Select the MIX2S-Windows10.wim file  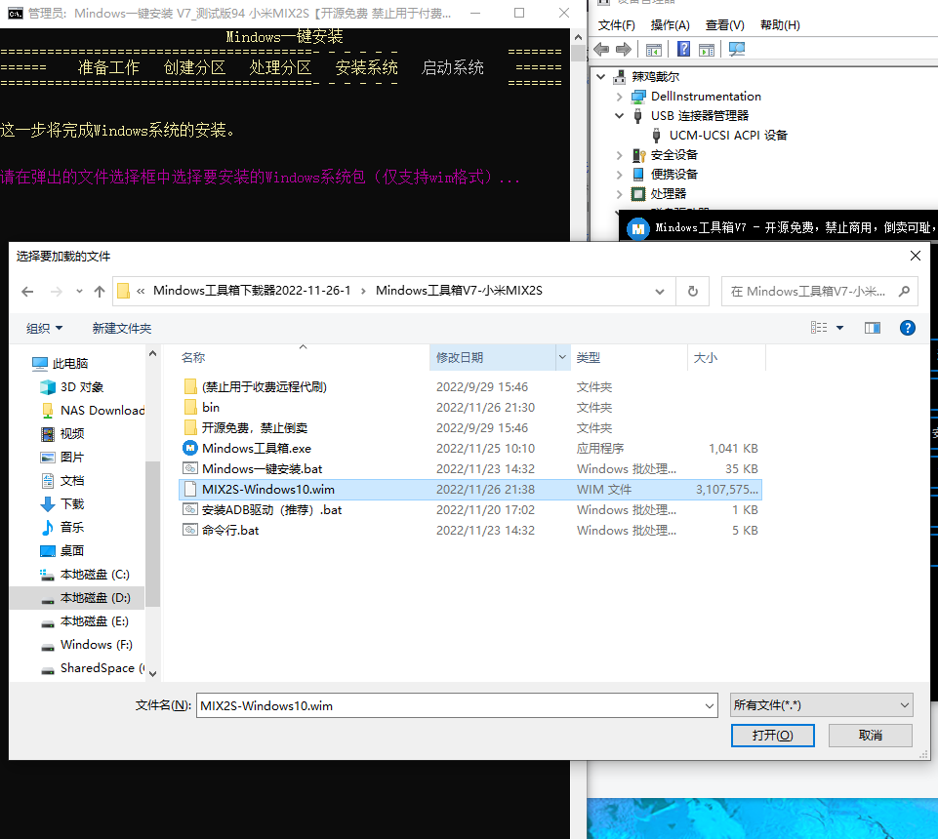pyautogui.click(x=469, y=489)
